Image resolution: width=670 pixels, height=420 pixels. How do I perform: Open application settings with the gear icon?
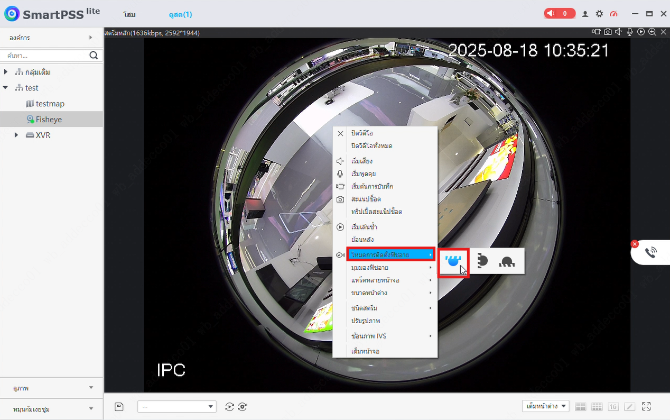pyautogui.click(x=599, y=14)
